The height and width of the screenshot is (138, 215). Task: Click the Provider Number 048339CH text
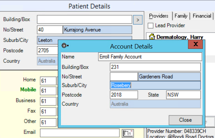pos(177,131)
